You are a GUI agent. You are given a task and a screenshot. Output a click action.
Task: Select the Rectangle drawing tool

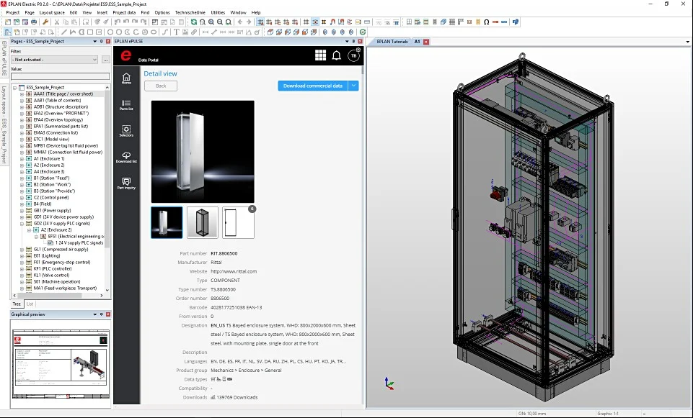click(90, 32)
